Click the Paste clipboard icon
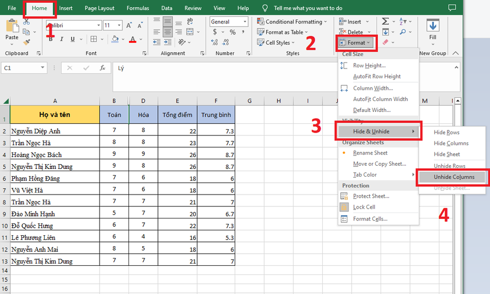 click(x=12, y=26)
